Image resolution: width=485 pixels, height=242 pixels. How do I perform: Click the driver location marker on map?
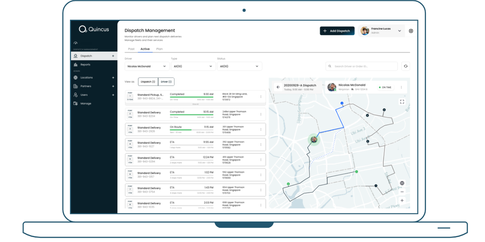[x=314, y=139]
